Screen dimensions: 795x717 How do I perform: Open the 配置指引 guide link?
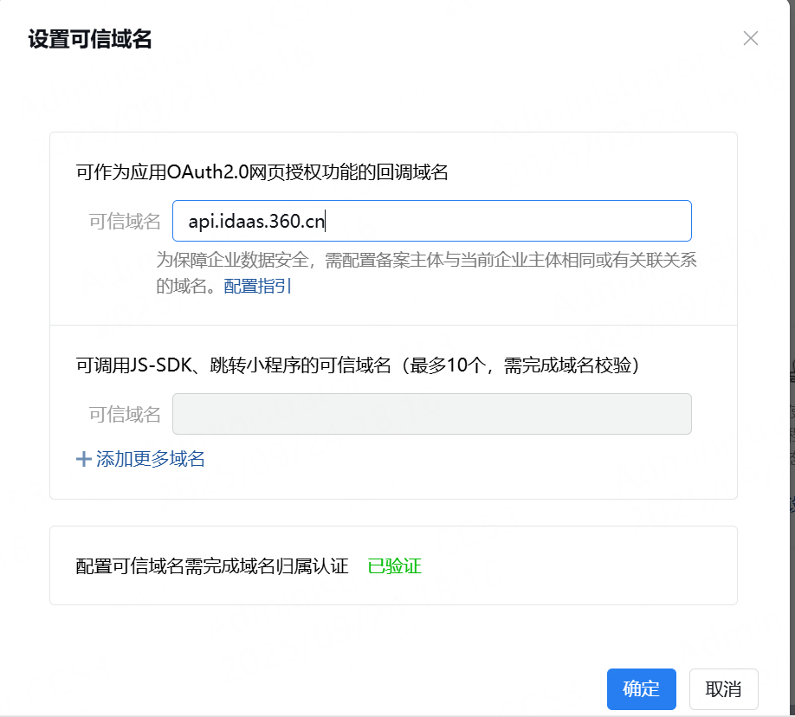click(x=258, y=286)
